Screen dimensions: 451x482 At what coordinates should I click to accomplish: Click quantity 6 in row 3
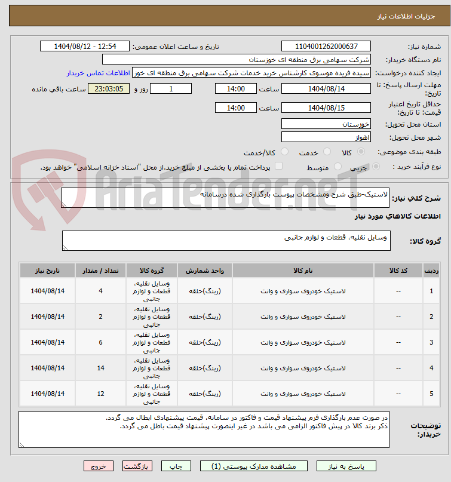100,342
